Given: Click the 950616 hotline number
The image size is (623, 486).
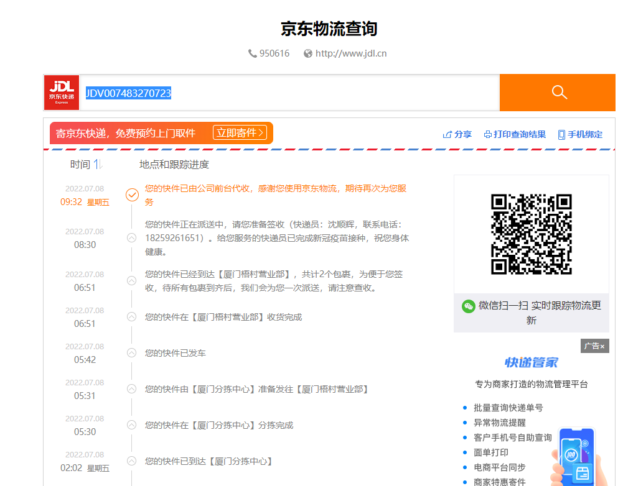Looking at the screenshot, I should [274, 53].
